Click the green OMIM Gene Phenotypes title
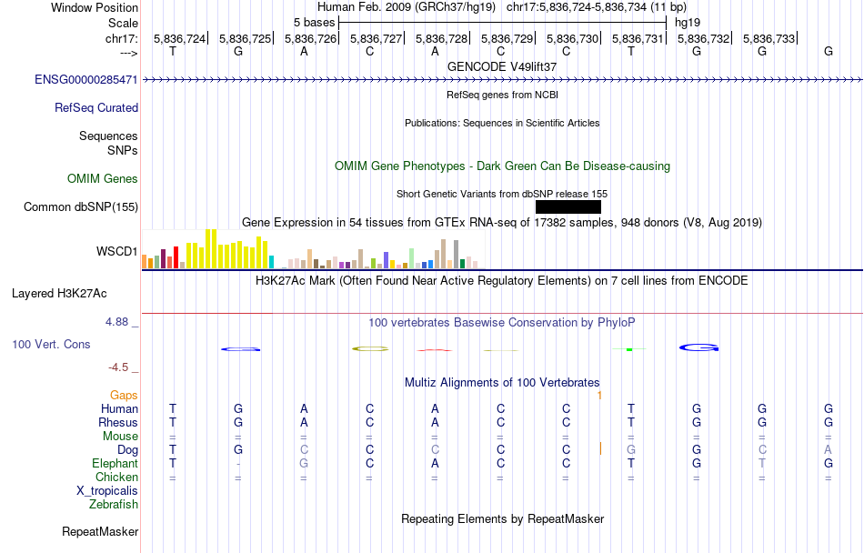Viewport: 864px width, 553px height. [503, 166]
